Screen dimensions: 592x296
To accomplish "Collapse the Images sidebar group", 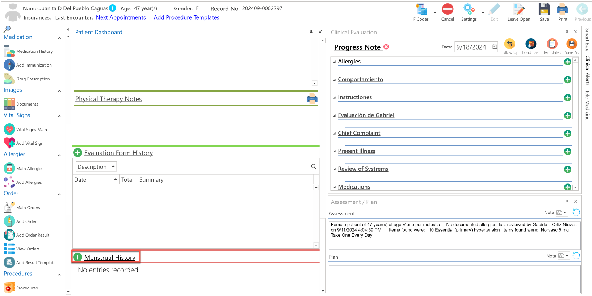I will 59,91.
